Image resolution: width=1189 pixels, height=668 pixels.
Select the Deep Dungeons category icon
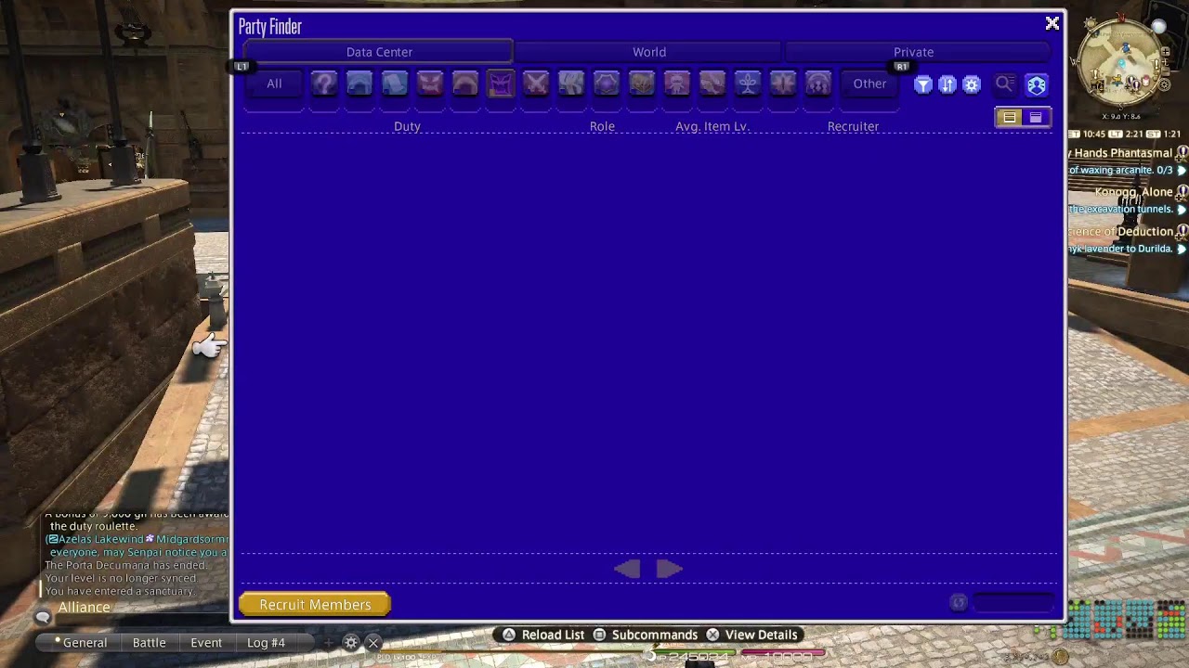click(783, 84)
